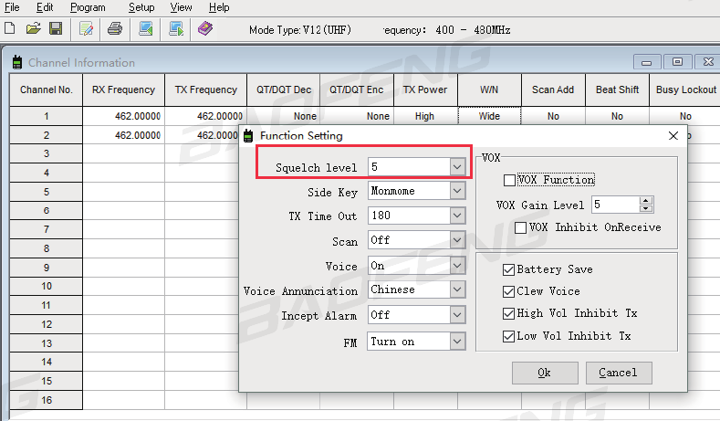Uncheck the Battery Save option

(508, 269)
